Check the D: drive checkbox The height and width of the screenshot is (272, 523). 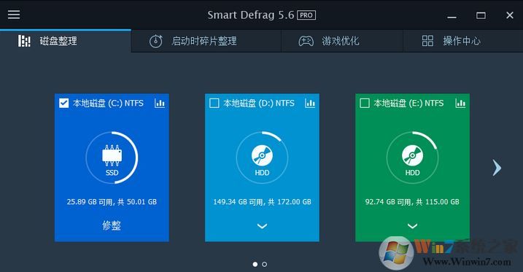(x=214, y=103)
